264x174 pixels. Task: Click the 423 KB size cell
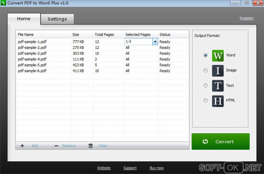coord(78,65)
